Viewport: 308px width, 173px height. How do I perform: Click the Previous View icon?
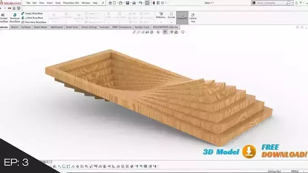(x=143, y=32)
